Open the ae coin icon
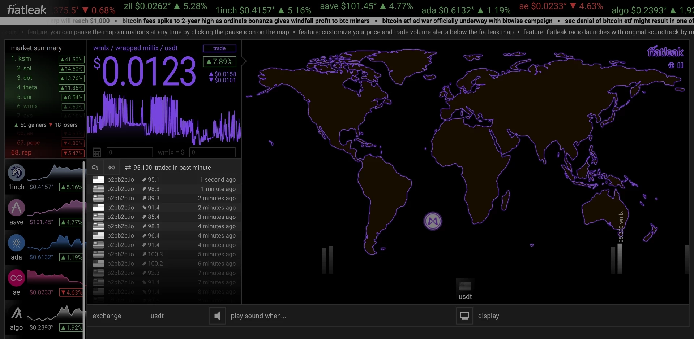The image size is (694, 339). (x=16, y=278)
